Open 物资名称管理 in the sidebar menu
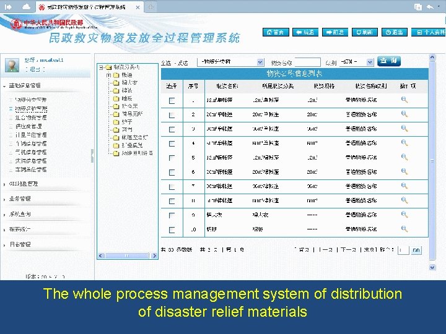This screenshot has width=446, height=334. point(31,108)
